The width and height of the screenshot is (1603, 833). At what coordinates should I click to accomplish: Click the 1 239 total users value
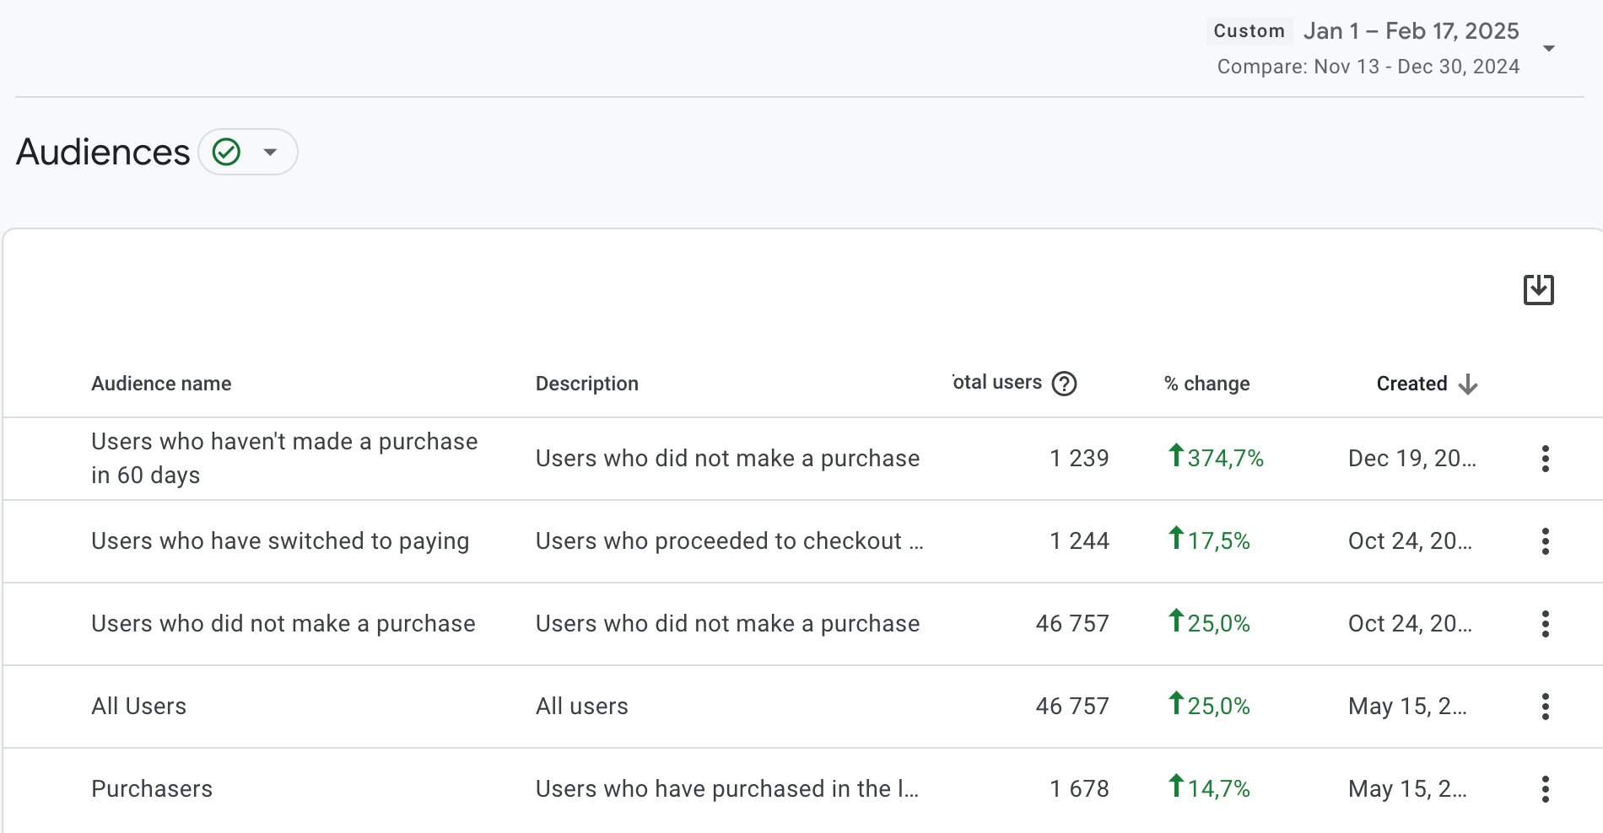tap(1079, 459)
